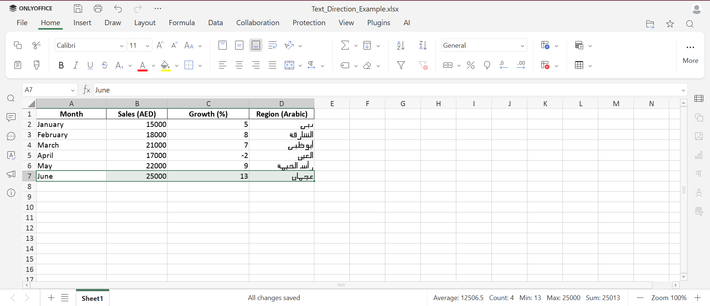Apply Comma style formatting
The height and width of the screenshot is (306, 710).
(487, 65)
